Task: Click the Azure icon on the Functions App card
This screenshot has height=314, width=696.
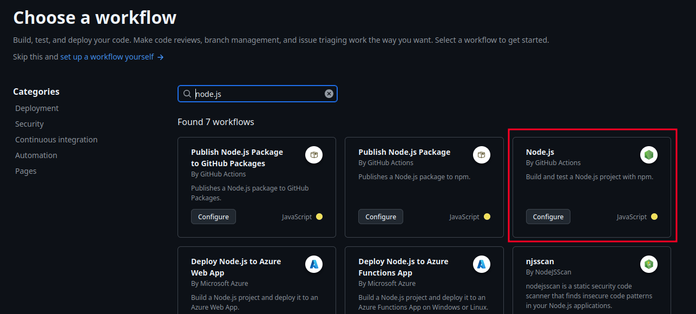Action: coord(481,264)
